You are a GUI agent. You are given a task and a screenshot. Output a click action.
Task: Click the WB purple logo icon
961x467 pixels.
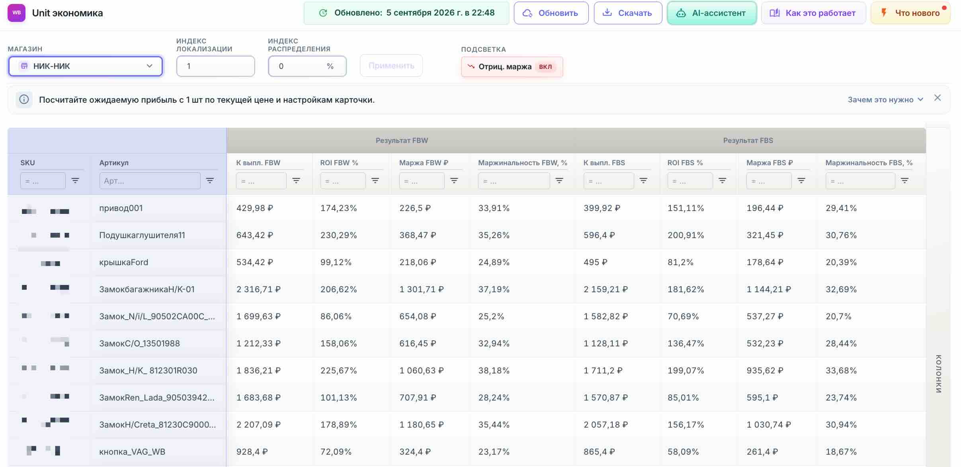tap(16, 13)
